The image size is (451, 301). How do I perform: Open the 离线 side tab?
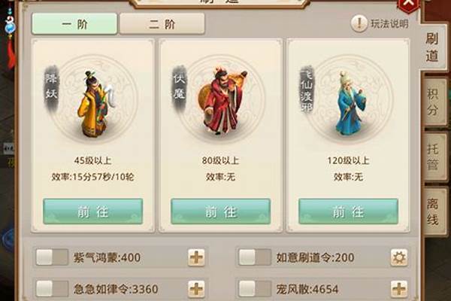tap(434, 212)
